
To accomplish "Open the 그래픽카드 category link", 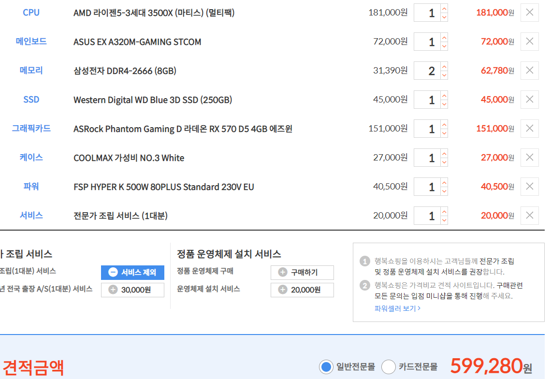I will pyautogui.click(x=31, y=129).
